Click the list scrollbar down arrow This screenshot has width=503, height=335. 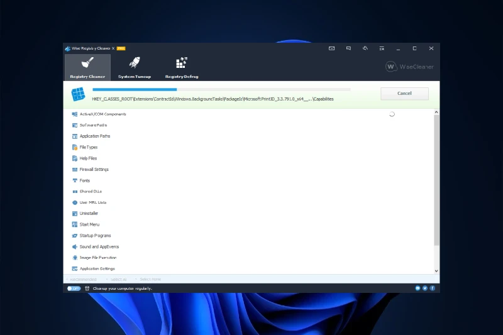click(x=436, y=271)
